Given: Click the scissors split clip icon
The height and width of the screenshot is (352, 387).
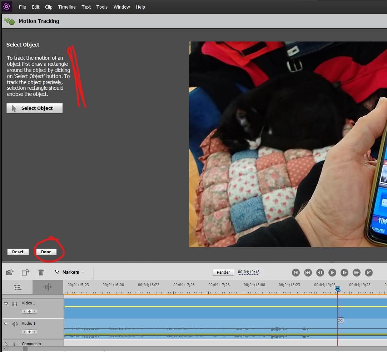Looking at the screenshot, I should pos(341,320).
